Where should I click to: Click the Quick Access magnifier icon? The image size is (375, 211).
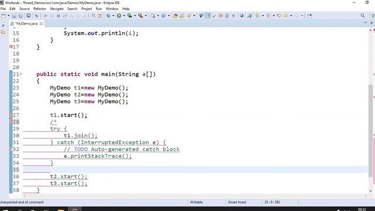[x=363, y=16]
